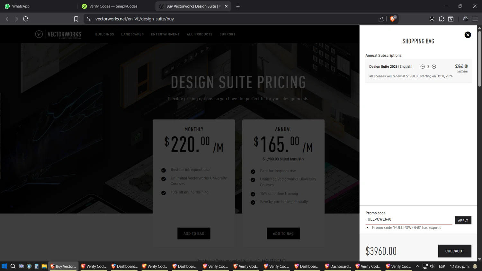Switch to Verify Codes SimplyCodes tab
Viewport: 482px width, 271px height.
116,6
